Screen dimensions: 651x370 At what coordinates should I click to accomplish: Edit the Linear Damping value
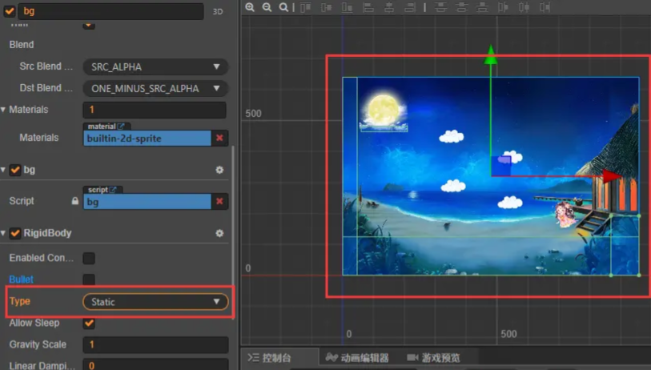(155, 364)
